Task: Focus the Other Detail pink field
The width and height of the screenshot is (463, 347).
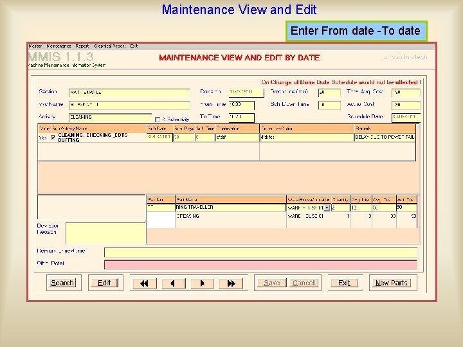Action: tap(260, 265)
